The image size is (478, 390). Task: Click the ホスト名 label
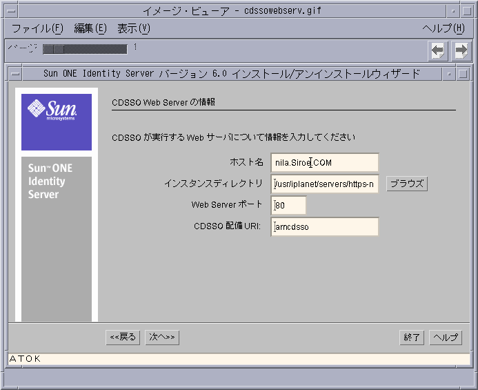tap(246, 162)
